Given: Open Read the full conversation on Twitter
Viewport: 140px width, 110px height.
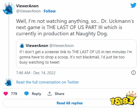Looking at the screenshot, I should tap(47, 82).
